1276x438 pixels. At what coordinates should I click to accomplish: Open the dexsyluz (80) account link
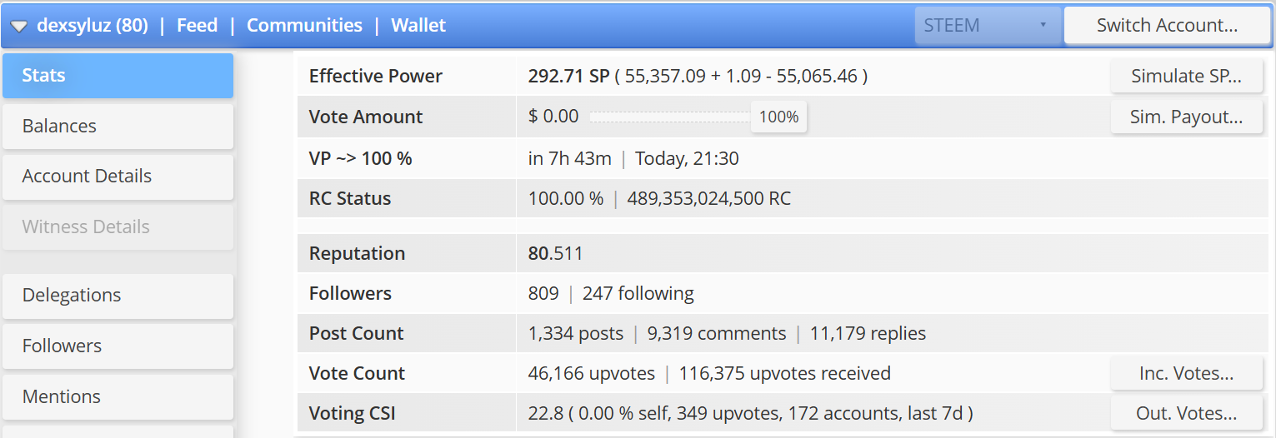point(93,25)
